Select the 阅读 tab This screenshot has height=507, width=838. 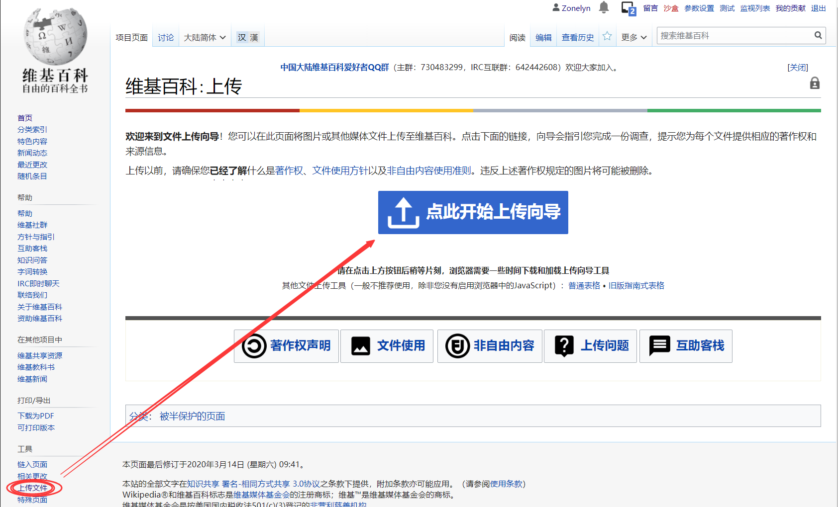click(x=518, y=37)
